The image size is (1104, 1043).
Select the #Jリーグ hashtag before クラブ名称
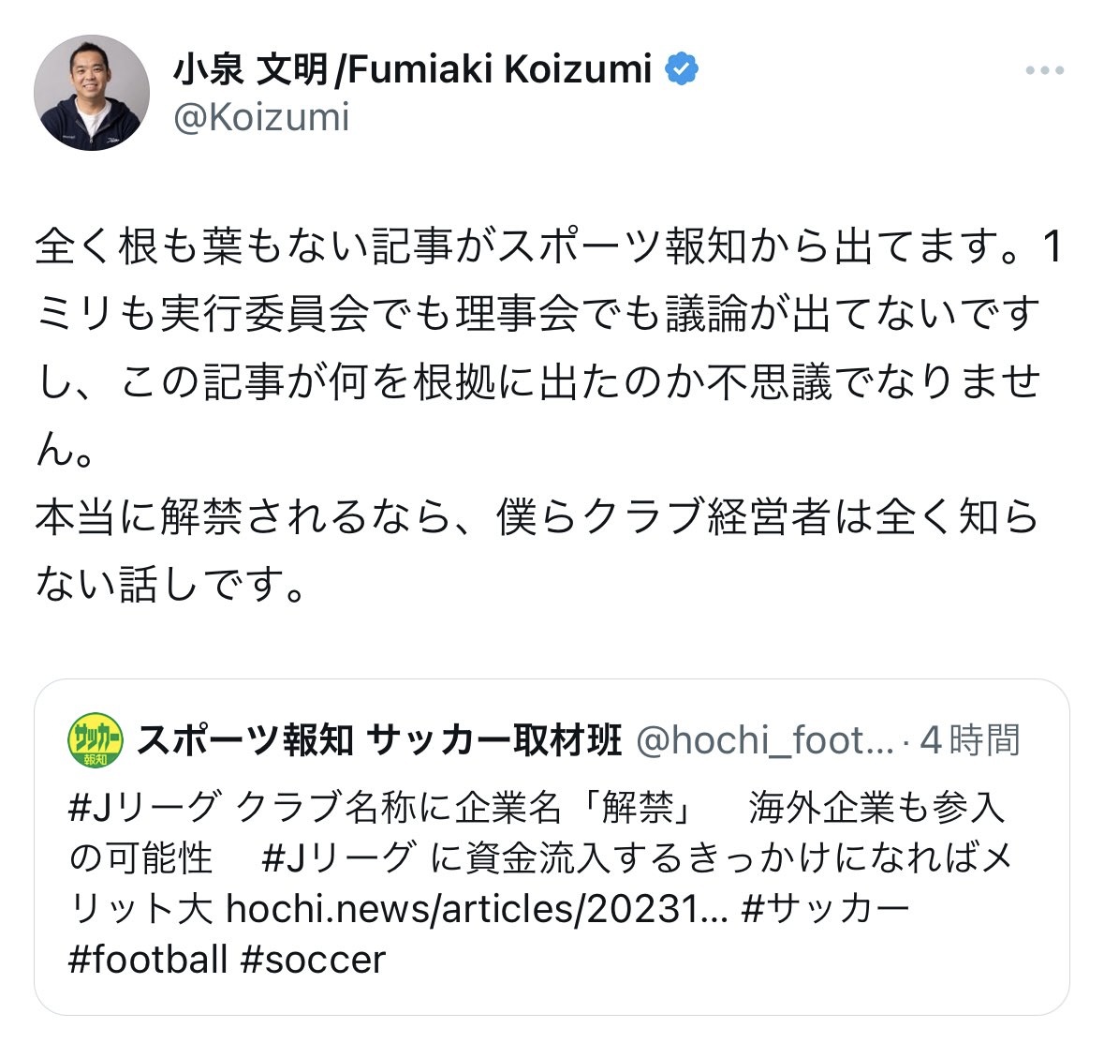(145, 806)
